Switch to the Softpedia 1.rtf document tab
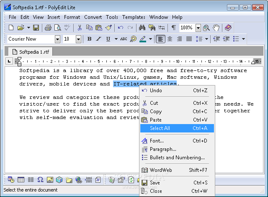This screenshot has height=197, width=268. click(31, 52)
